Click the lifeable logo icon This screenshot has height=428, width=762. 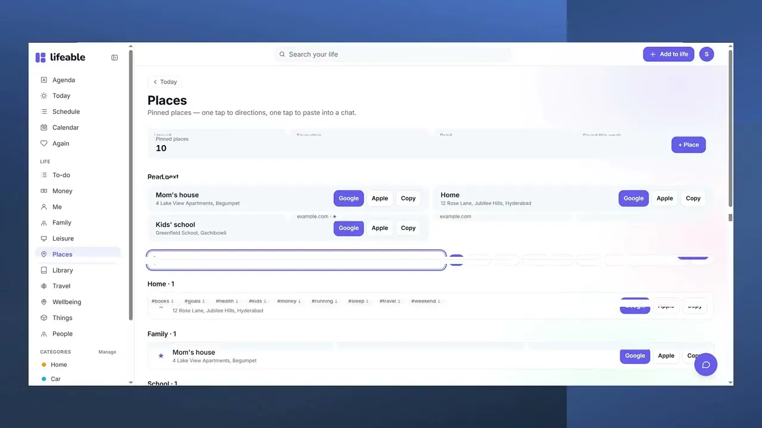point(40,58)
